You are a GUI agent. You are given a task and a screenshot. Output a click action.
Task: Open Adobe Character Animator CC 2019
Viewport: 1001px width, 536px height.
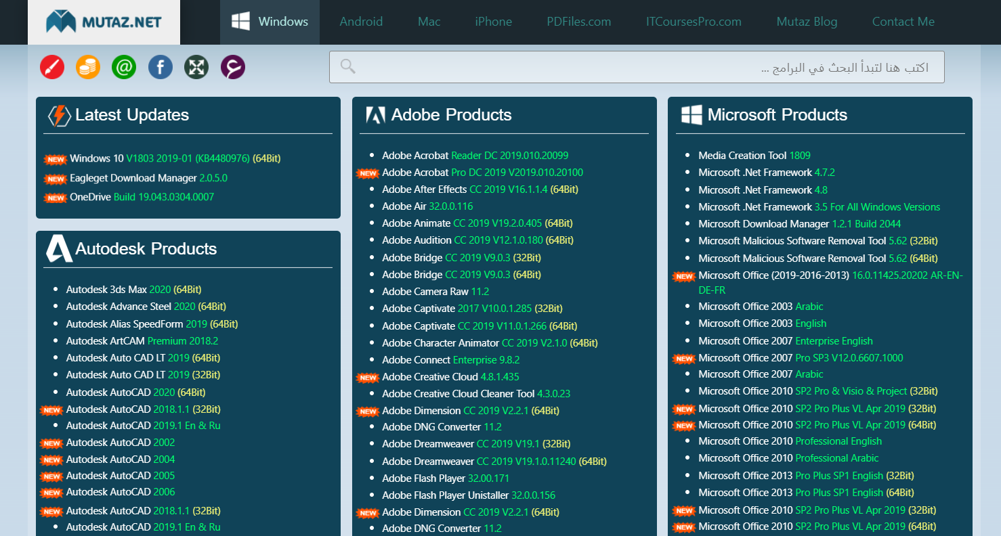[490, 343]
